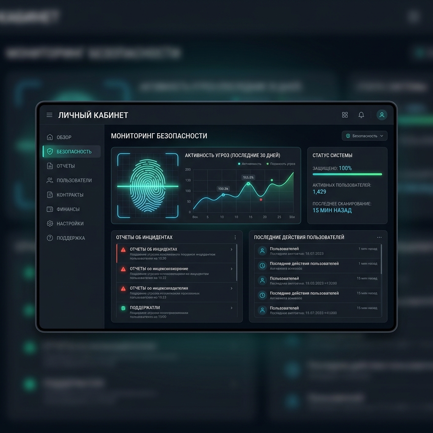Click incident reports list scrollbar

click(x=237, y=263)
